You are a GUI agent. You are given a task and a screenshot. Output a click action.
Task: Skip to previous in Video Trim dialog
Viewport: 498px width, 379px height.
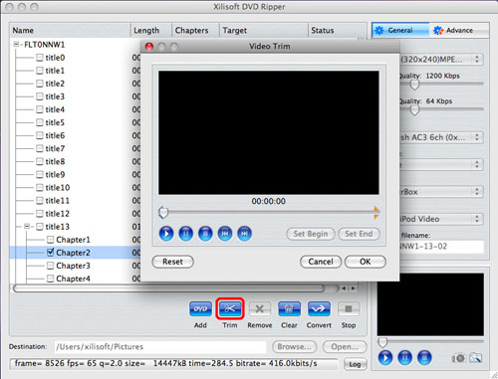pos(225,234)
